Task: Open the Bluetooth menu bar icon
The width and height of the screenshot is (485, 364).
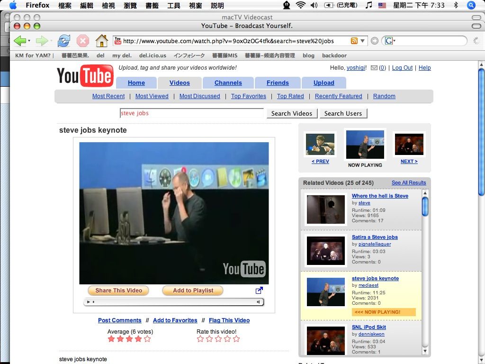Action: pyautogui.click(x=456, y=5)
